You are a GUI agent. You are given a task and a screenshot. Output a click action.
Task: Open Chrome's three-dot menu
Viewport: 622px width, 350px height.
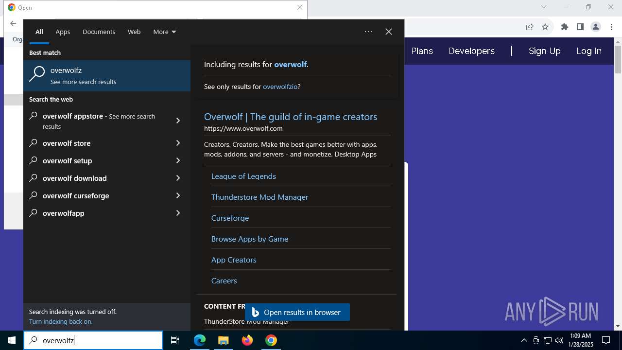coord(611,27)
